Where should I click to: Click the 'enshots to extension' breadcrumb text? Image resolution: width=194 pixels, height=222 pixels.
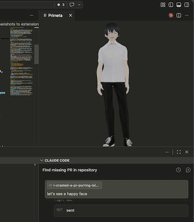[19, 24]
